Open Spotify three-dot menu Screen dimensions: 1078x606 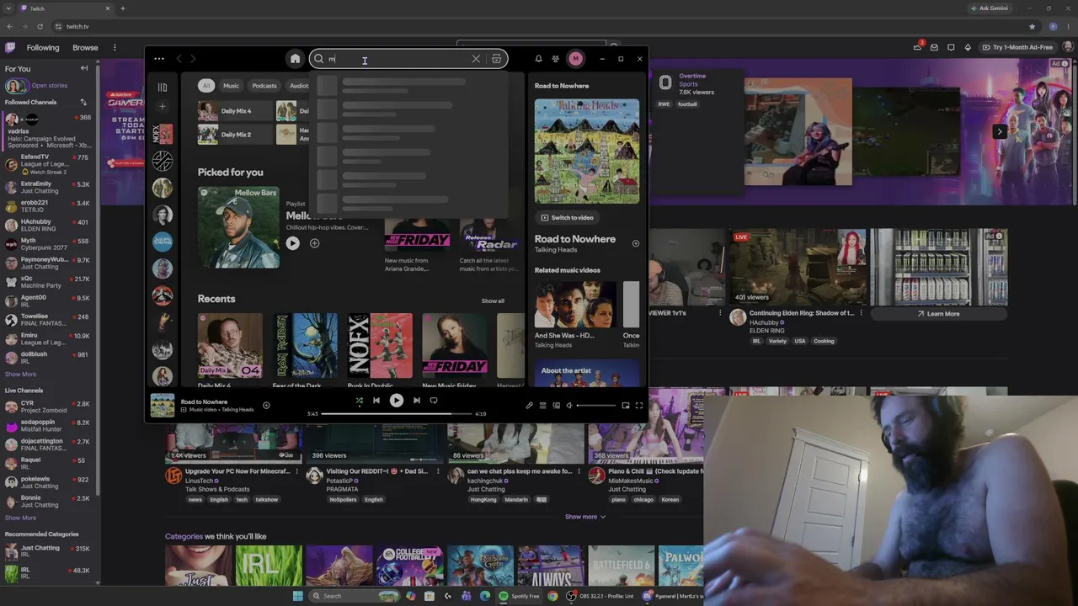point(159,59)
